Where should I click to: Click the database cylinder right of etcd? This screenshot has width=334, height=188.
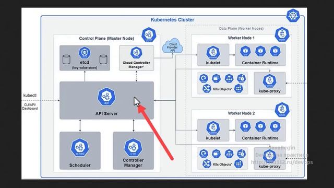(103, 60)
